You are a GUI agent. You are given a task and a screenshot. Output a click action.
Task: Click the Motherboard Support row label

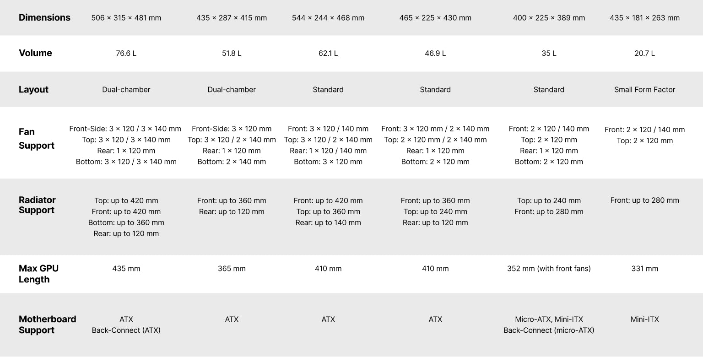47,325
